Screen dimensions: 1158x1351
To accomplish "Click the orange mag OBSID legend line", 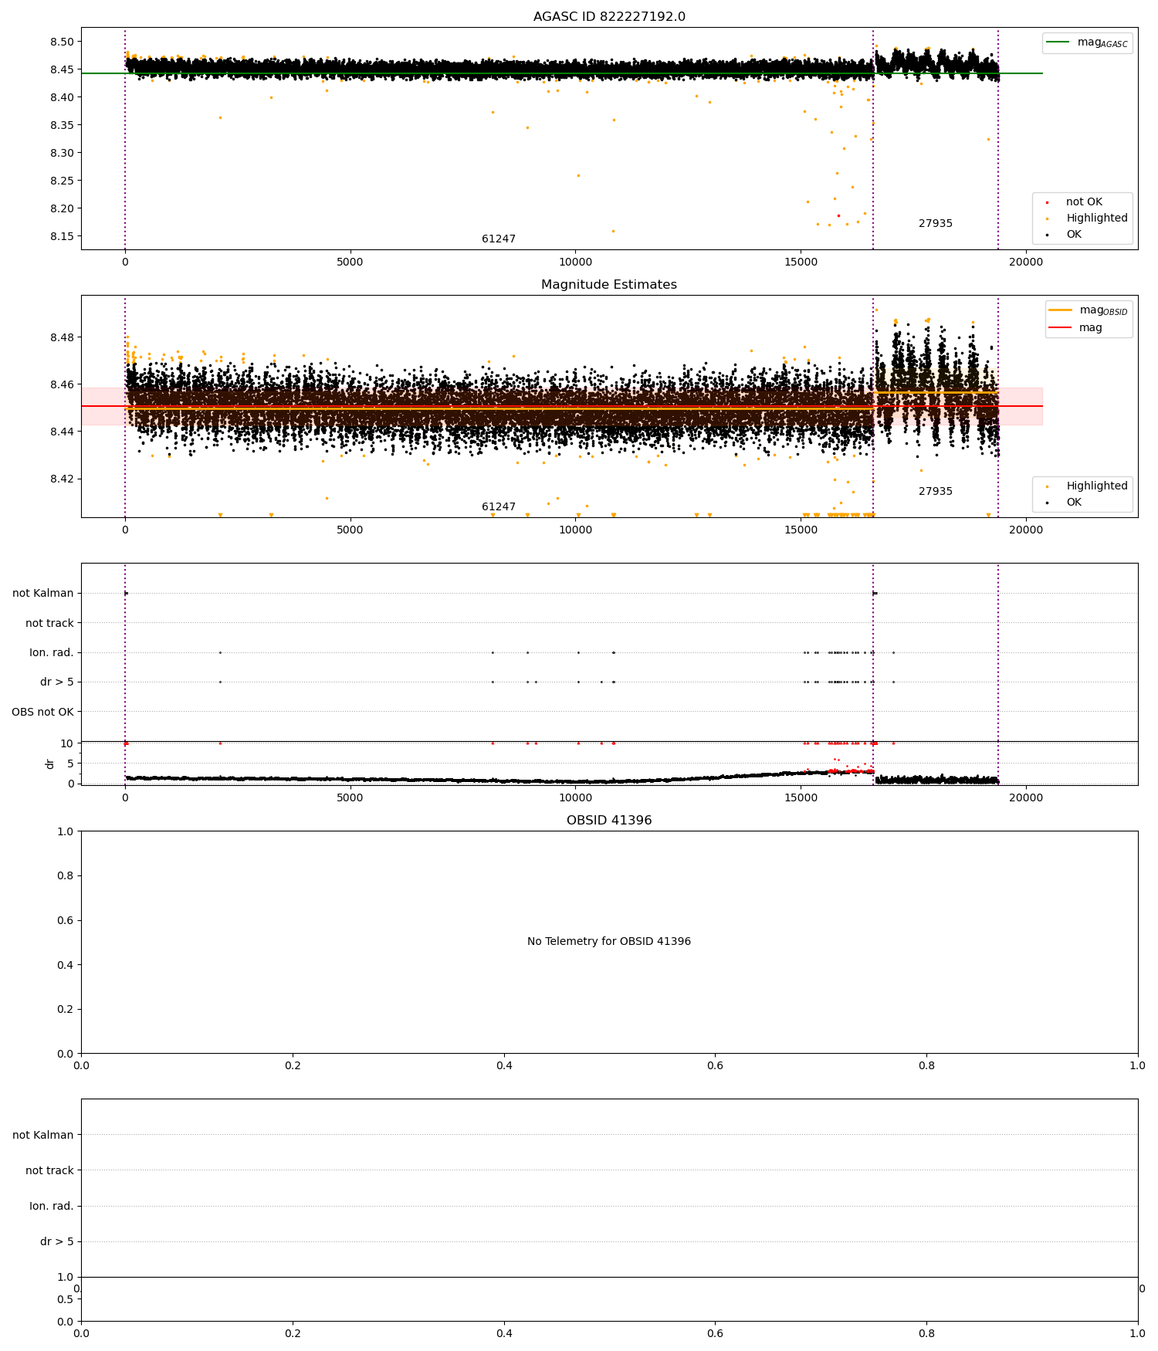I will point(1061,310).
